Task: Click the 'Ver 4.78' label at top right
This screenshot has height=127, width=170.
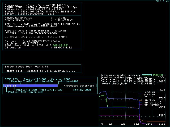Action: point(163,1)
